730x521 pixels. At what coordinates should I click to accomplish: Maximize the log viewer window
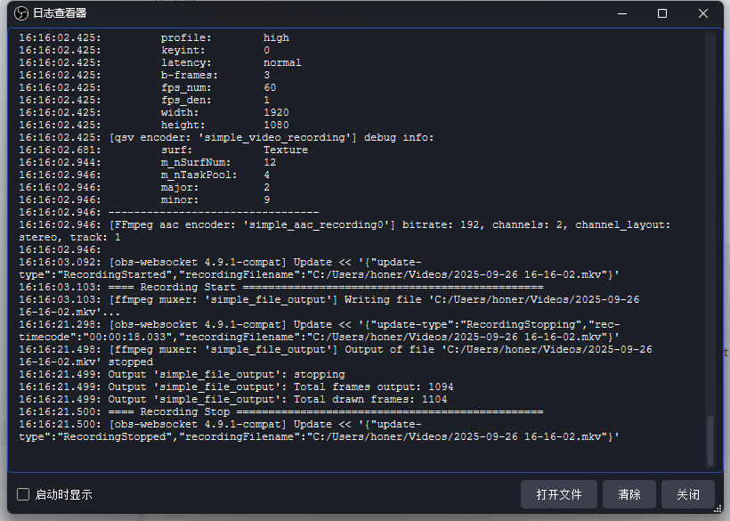point(662,13)
